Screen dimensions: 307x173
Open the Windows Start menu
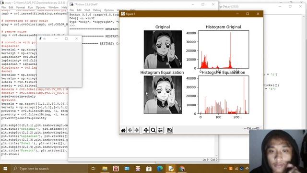tap(5, 169)
